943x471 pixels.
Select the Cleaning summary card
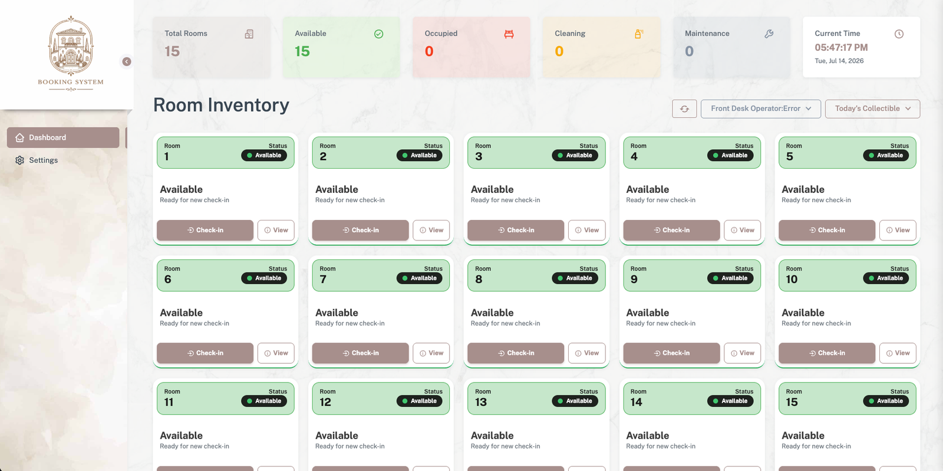point(601,47)
